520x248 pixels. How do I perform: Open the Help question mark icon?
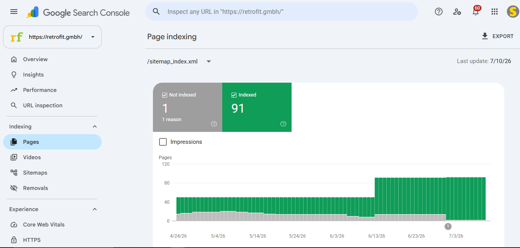[x=438, y=12]
